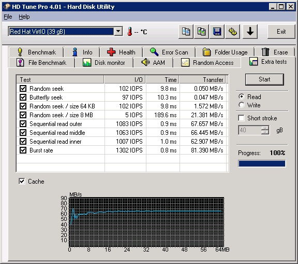
Task: Click the 1083 IOPS value
Action: [129, 124]
